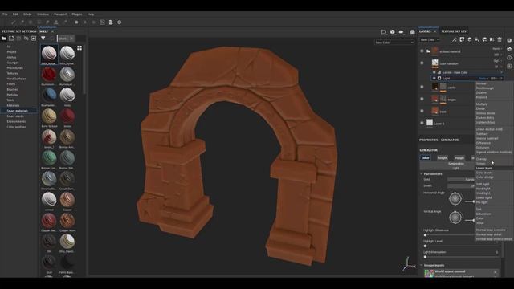Open the viewport Base Color channel dropdown
Screen dimensions: 514x289
[394, 43]
